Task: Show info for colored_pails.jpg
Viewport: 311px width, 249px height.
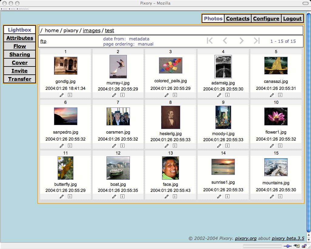Action: [x=175, y=95]
